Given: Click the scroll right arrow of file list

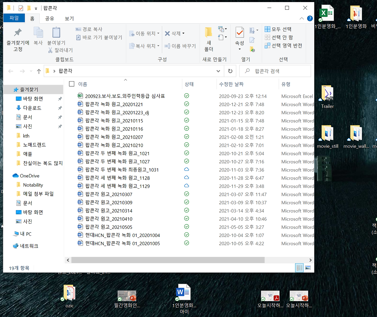Looking at the screenshot, I should [310, 260].
